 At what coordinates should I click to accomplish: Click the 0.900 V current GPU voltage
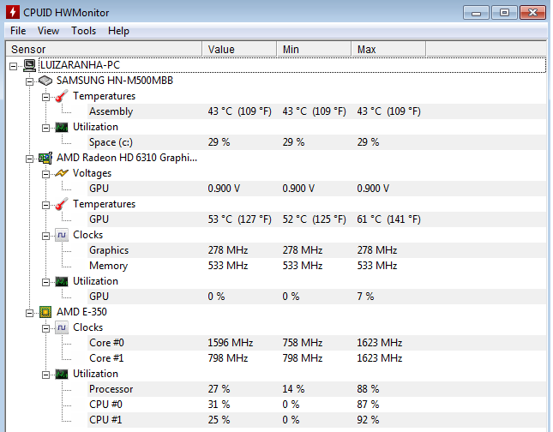[x=224, y=189]
